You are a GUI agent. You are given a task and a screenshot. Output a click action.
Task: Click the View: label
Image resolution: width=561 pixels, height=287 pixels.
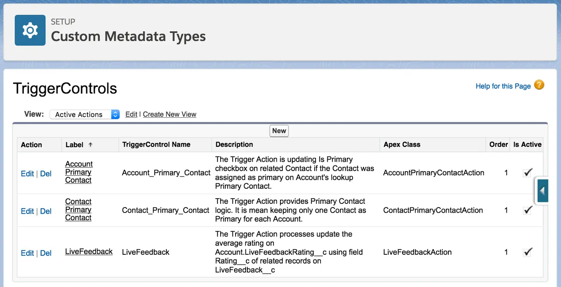point(34,114)
